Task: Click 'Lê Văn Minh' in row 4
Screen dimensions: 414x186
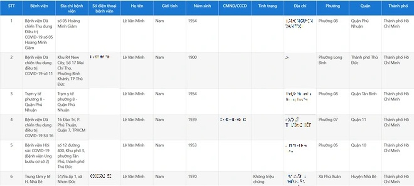Action: pos(133,120)
